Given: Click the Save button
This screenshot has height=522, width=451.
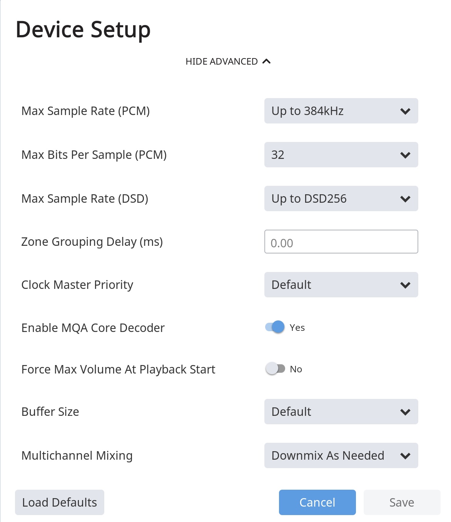Looking at the screenshot, I should tap(402, 502).
